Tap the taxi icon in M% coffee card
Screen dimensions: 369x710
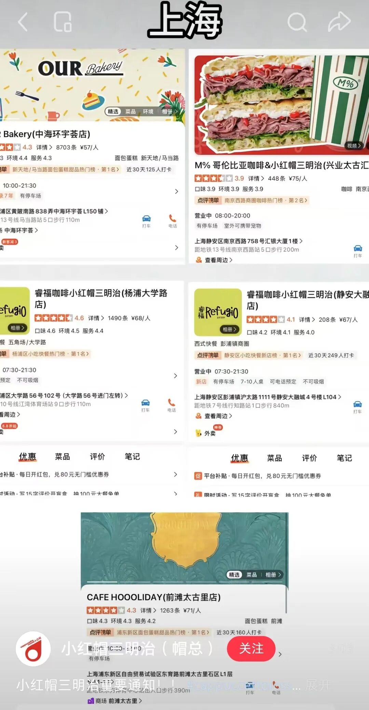pyautogui.click(x=358, y=251)
